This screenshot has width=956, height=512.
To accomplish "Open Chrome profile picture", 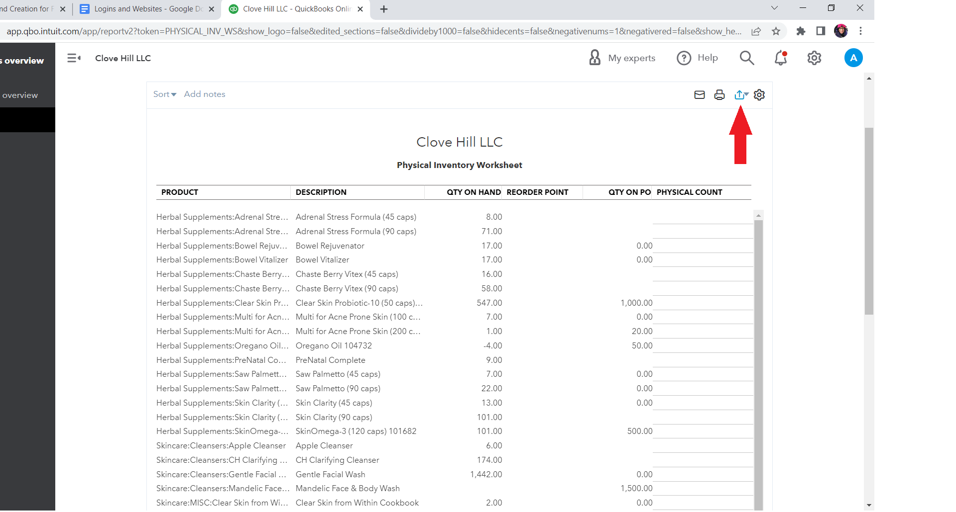I will pos(841,31).
